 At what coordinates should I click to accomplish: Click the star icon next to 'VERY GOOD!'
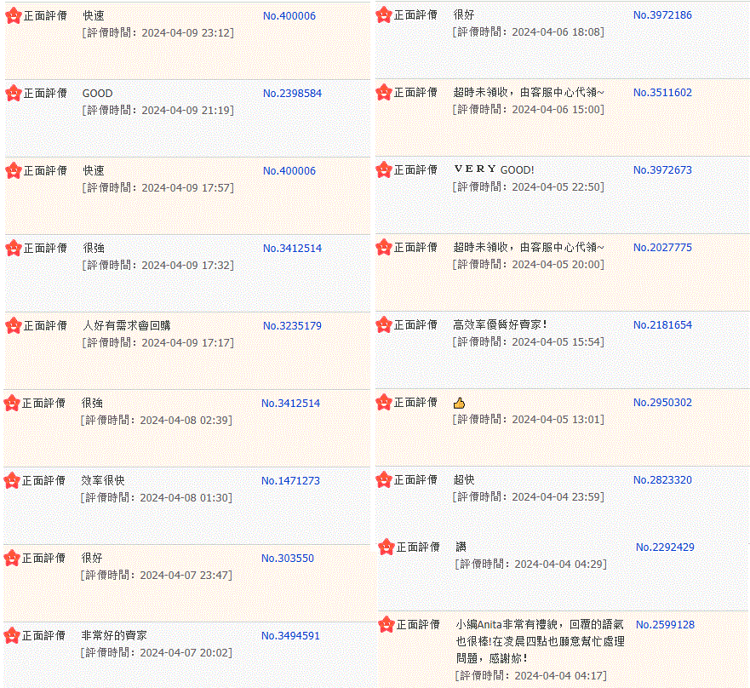(383, 169)
